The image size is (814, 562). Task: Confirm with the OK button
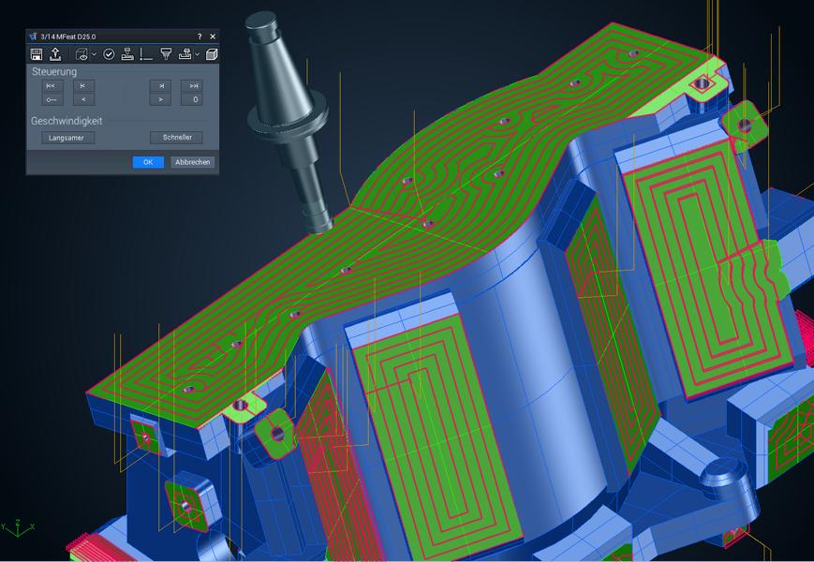pos(148,162)
